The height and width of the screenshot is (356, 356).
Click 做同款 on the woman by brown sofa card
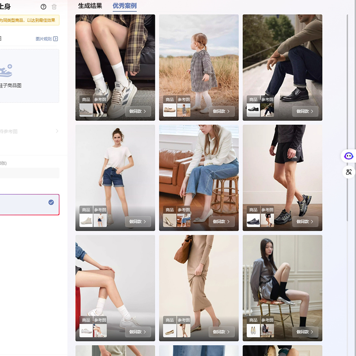222,222
